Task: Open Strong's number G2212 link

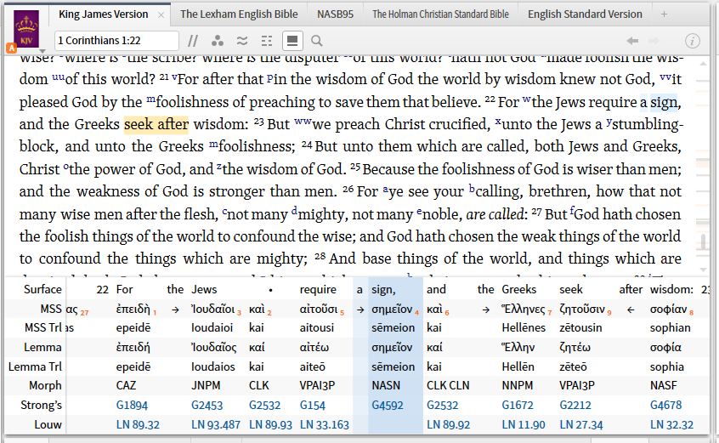Action: (x=575, y=406)
